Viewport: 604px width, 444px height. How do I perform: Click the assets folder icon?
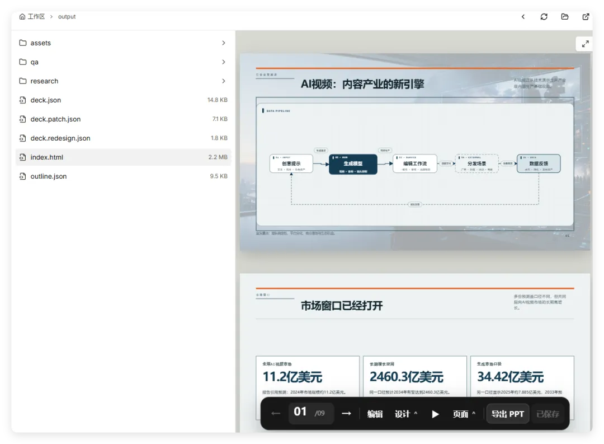[23, 43]
